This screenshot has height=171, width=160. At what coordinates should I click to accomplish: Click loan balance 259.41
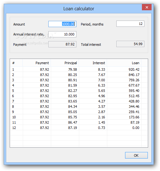(x=134, y=112)
